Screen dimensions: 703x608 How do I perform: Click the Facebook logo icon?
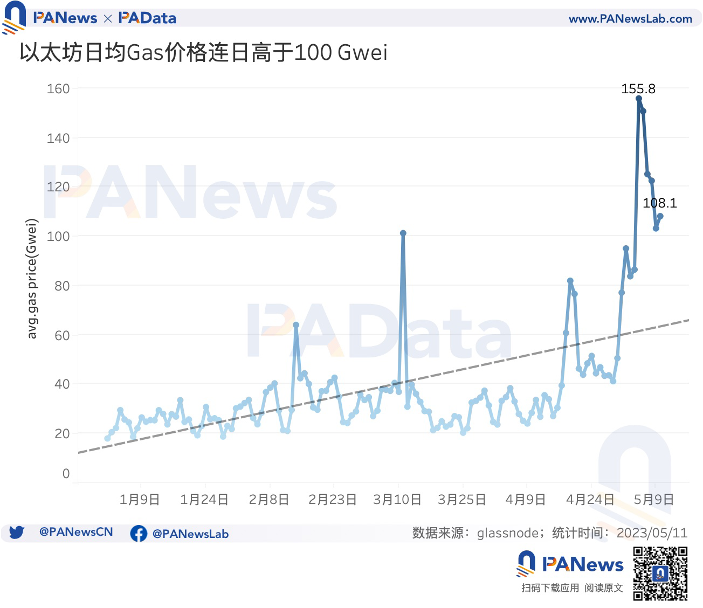click(x=139, y=534)
